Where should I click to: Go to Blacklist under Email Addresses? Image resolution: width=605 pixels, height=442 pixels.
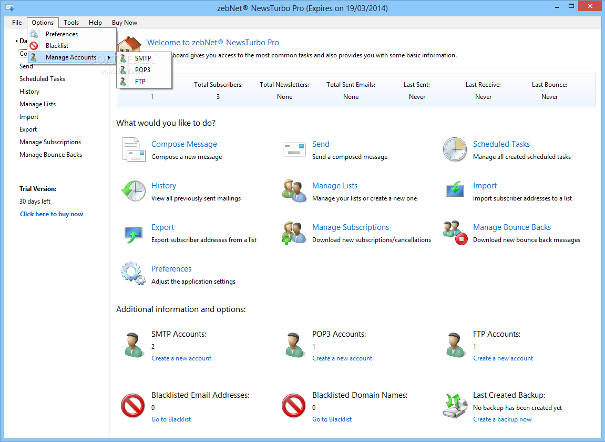pyautogui.click(x=171, y=419)
